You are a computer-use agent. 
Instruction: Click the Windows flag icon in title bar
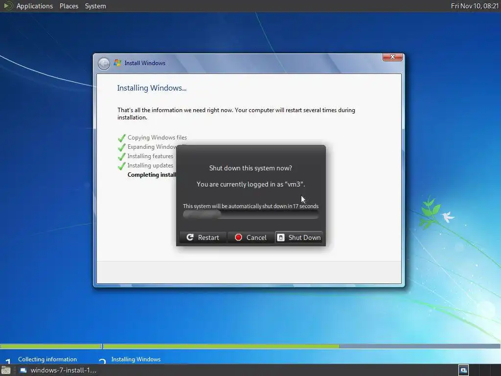(117, 63)
